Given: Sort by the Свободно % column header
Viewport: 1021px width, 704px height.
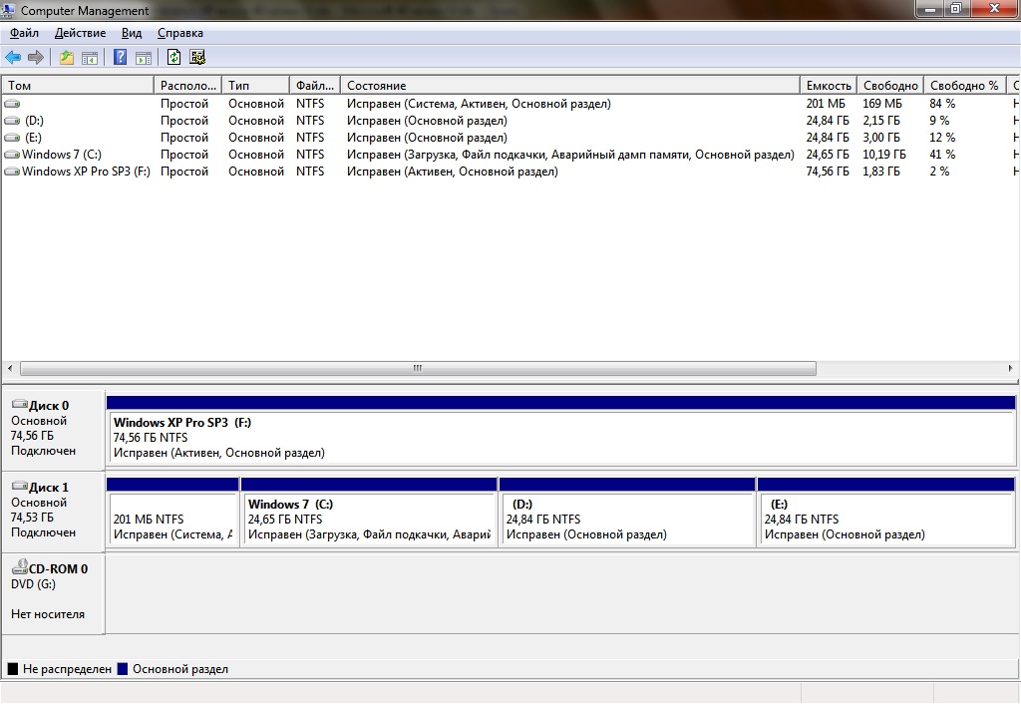Looking at the screenshot, I should [x=964, y=86].
